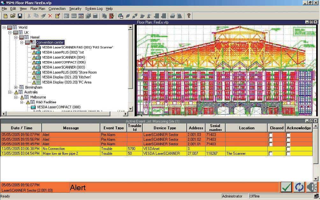The image size is (320, 200).
Task: Click the Event Type column header
Action: tap(113, 128)
